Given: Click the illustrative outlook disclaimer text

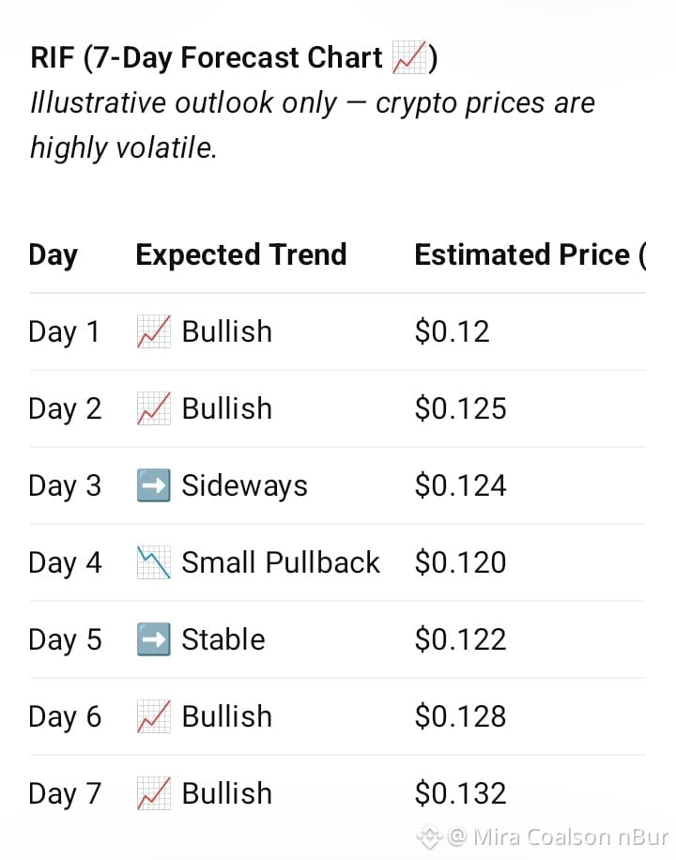Looking at the screenshot, I should click(313, 126).
